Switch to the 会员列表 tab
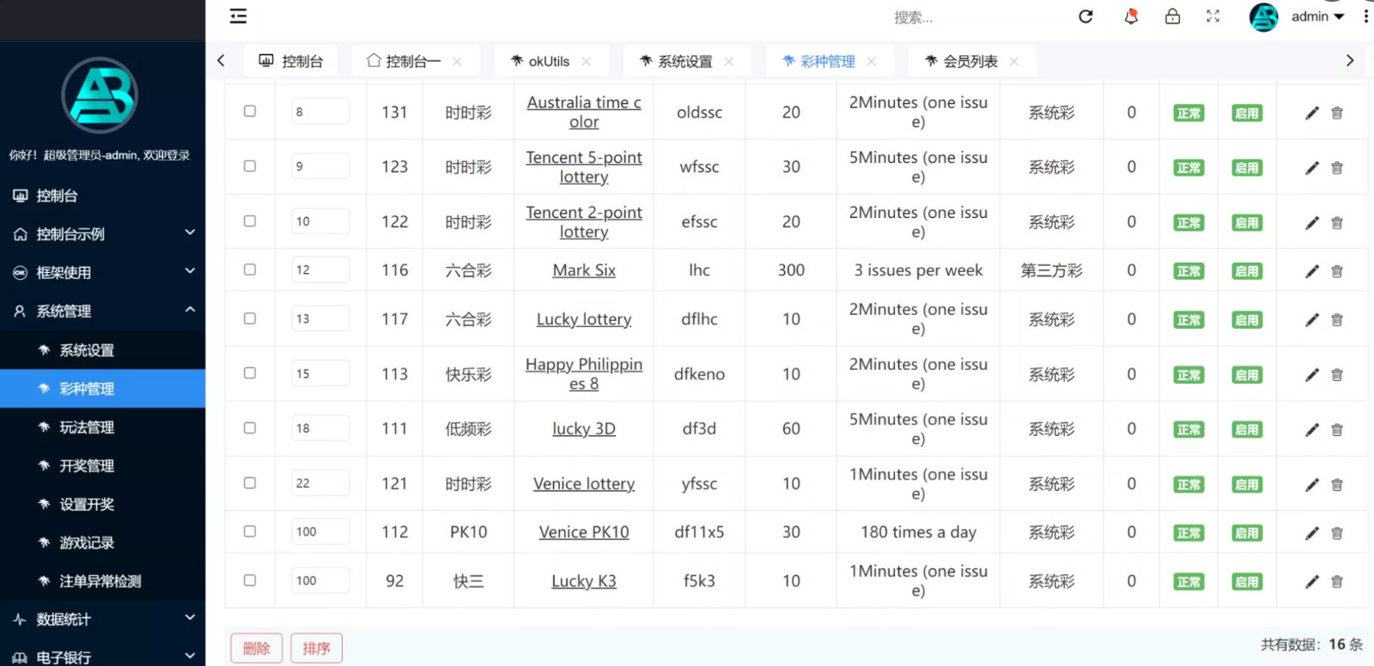1374x666 pixels. pos(970,62)
